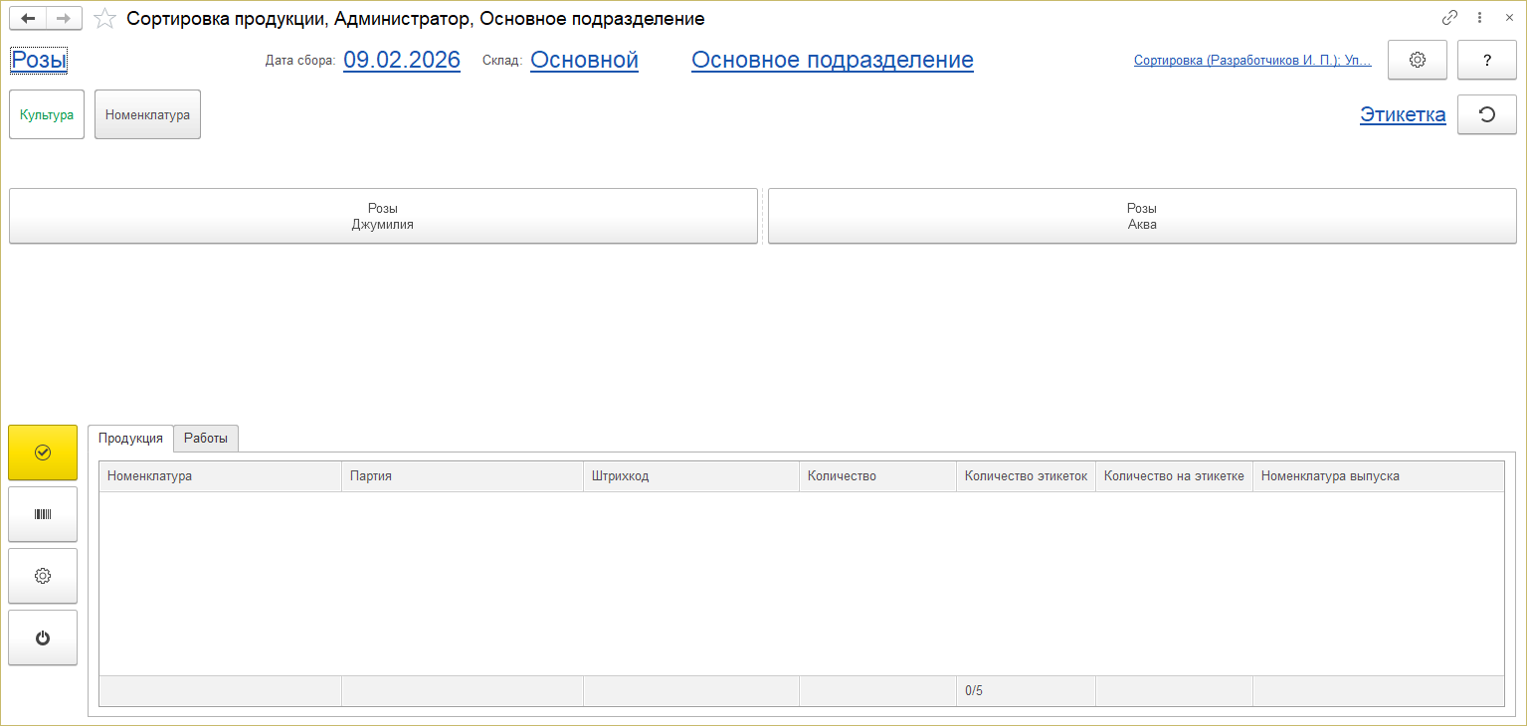1527x726 pixels.
Task: Click the refresh button beside Этикетка
Action: pyautogui.click(x=1486, y=114)
